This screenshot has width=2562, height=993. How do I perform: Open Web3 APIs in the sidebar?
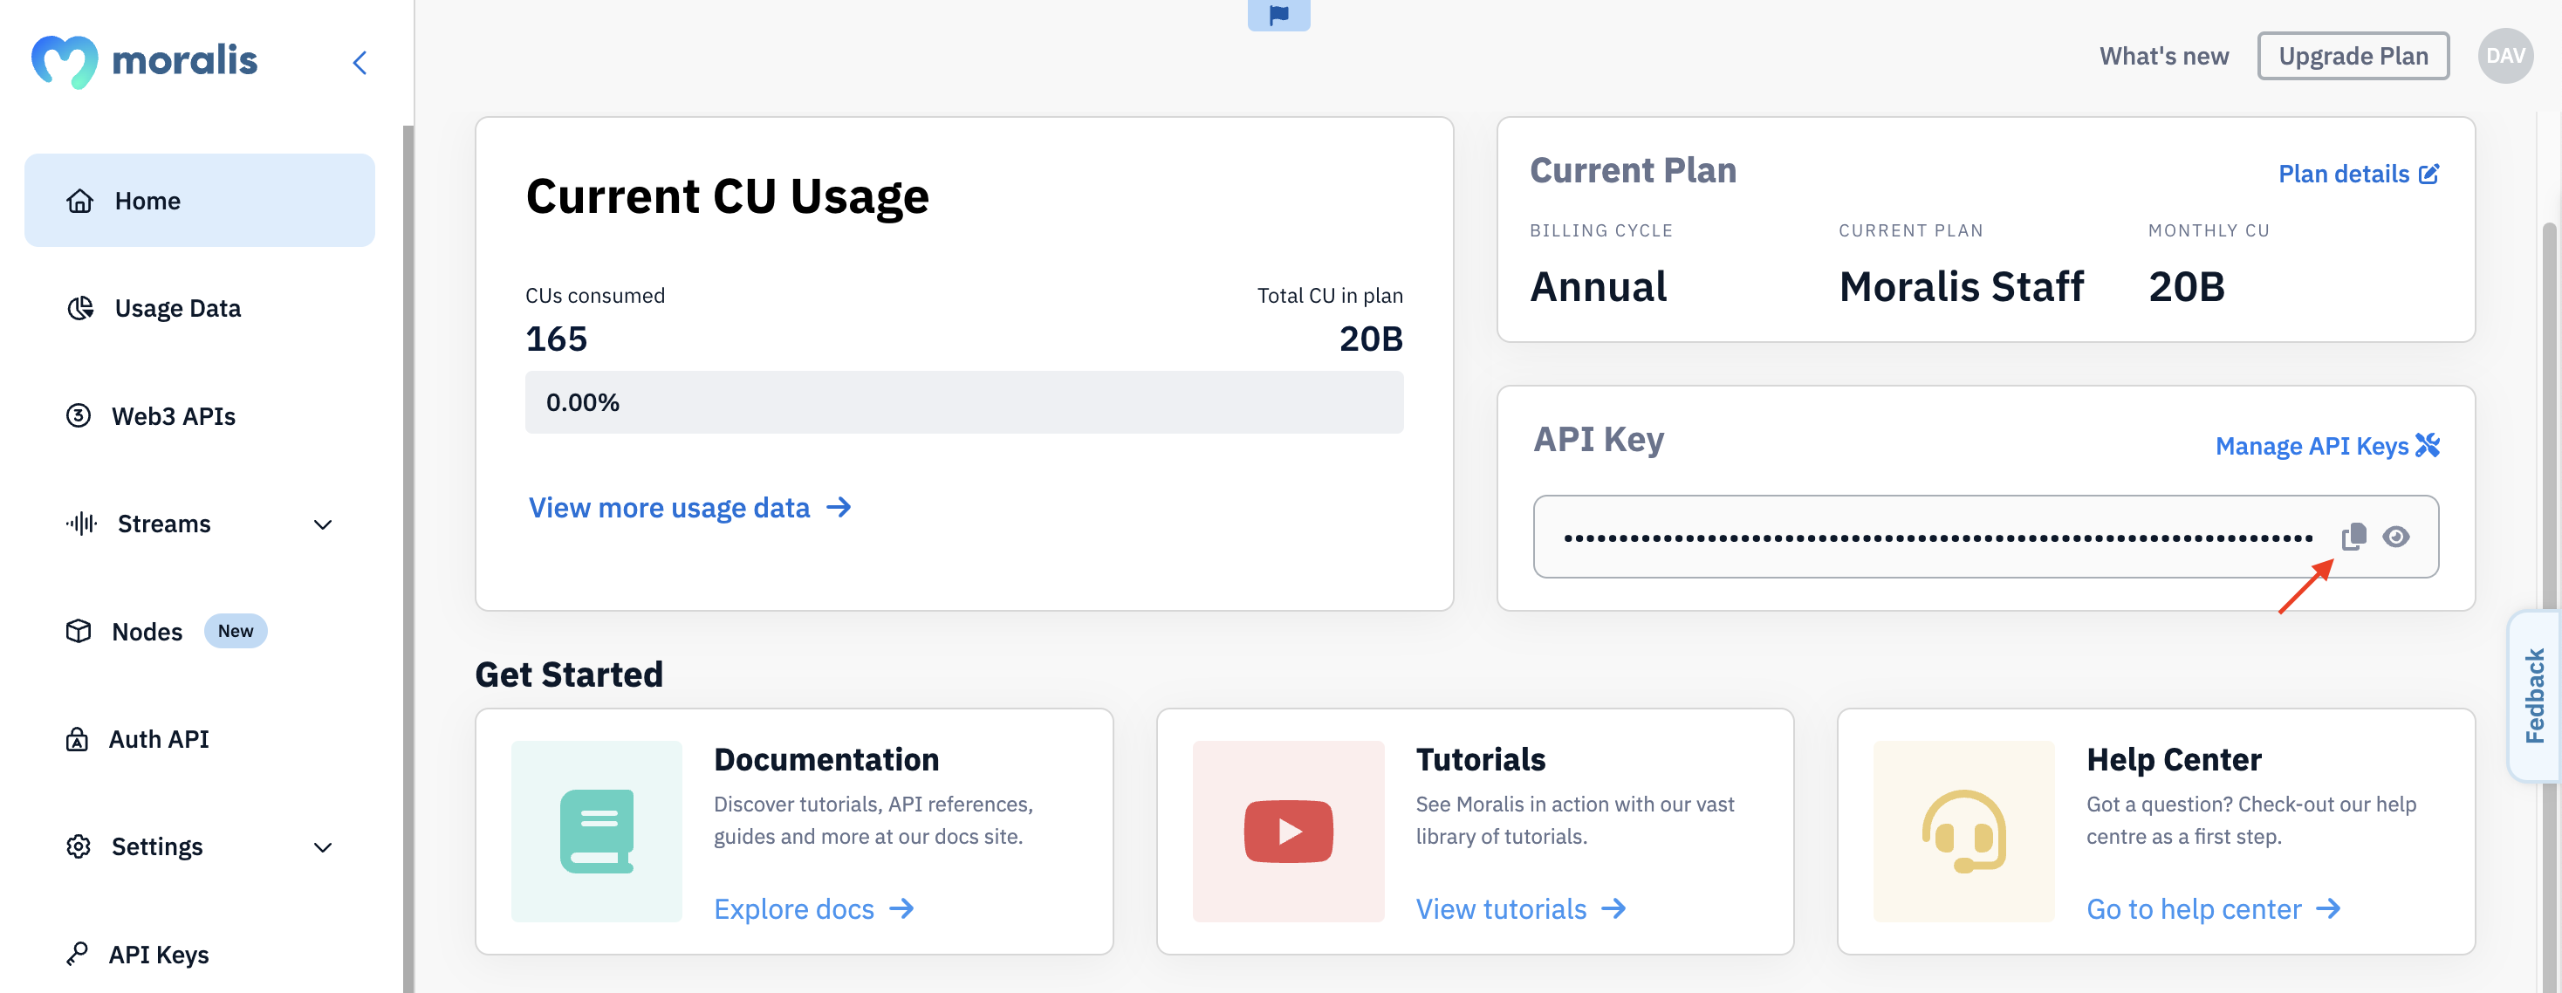point(173,416)
